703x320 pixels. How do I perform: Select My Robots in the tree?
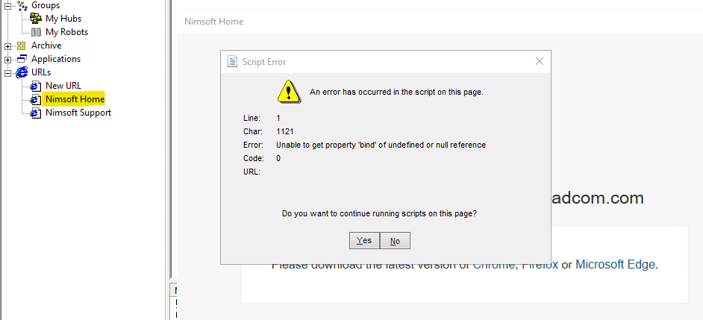tap(67, 32)
